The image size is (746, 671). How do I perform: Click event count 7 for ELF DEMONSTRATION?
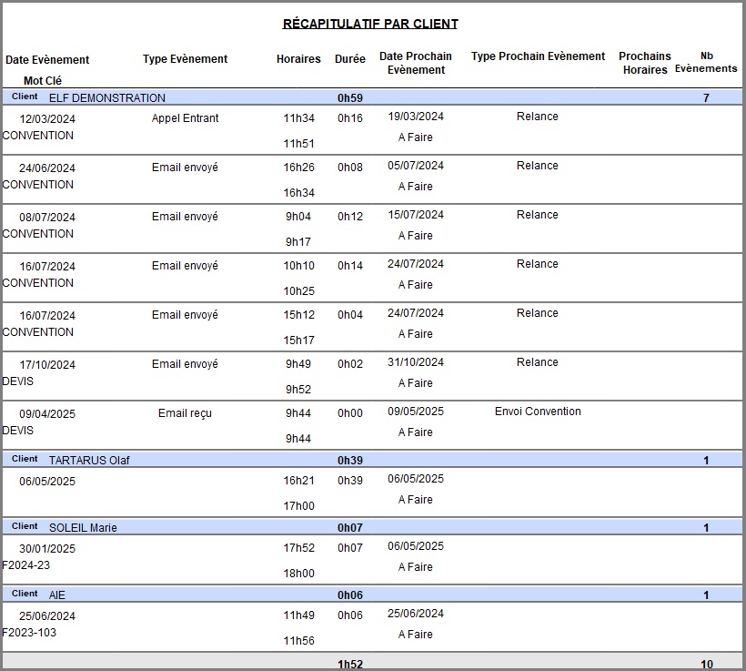pos(706,98)
